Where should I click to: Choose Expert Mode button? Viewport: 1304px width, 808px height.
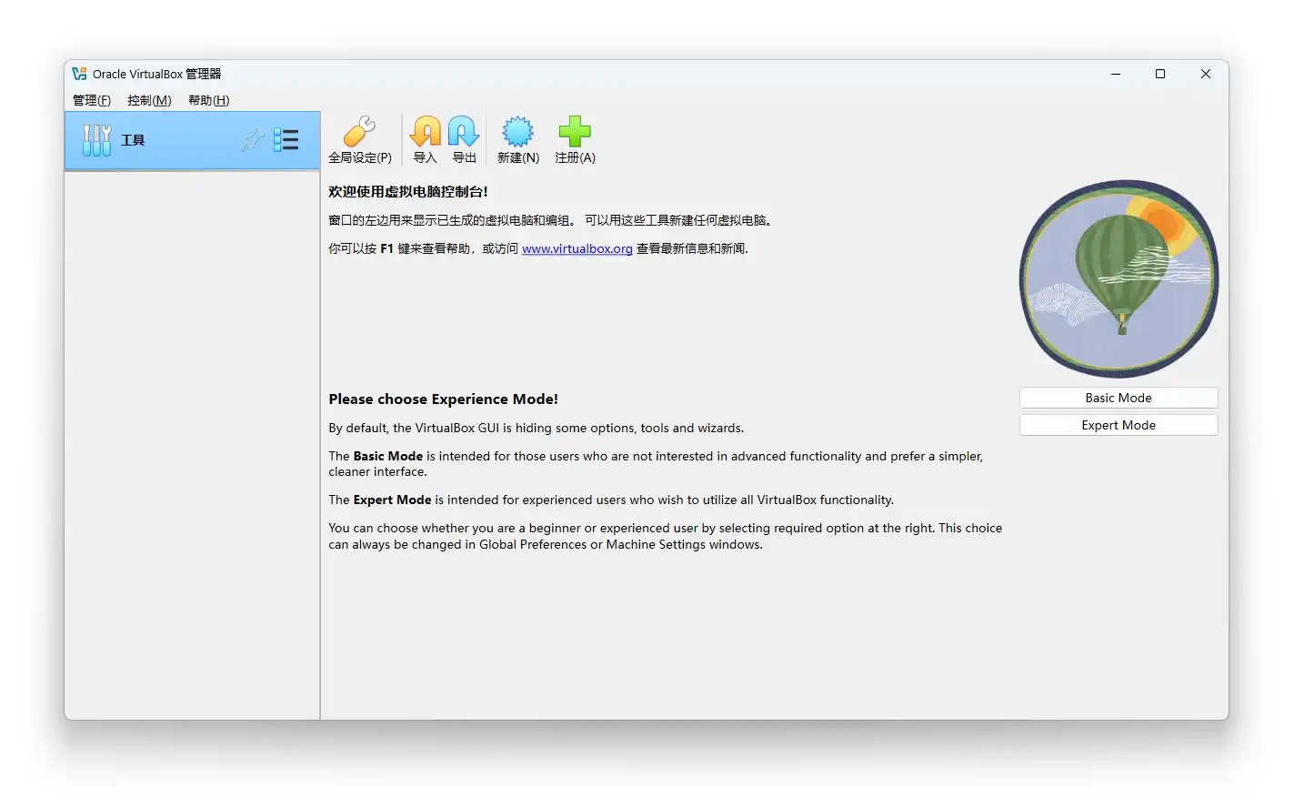click(x=1118, y=425)
